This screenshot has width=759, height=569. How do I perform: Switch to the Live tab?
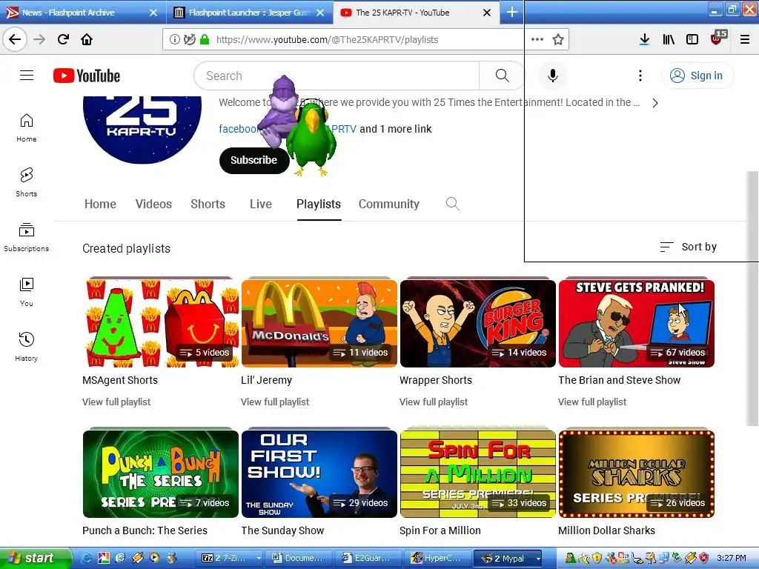[x=260, y=204]
